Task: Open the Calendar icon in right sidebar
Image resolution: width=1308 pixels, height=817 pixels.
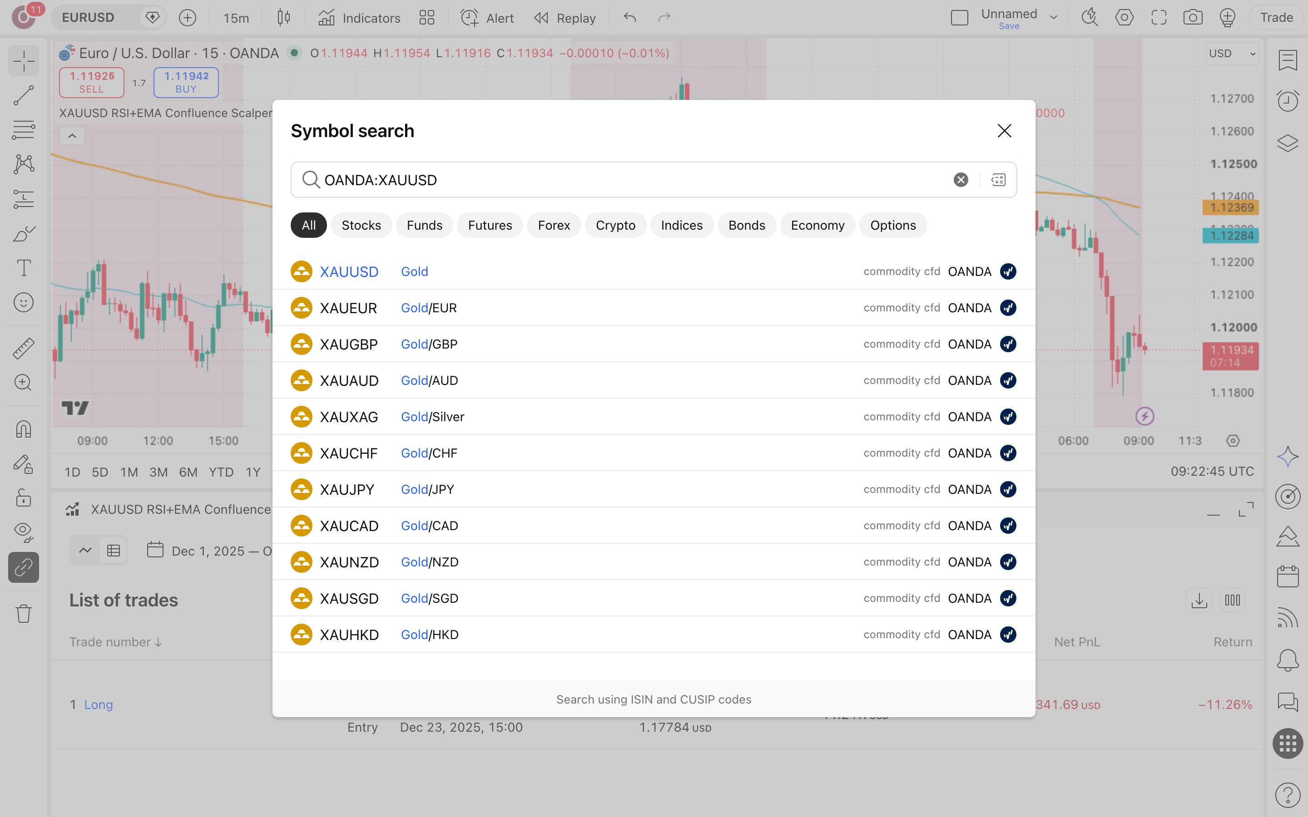Action: coord(1288,576)
